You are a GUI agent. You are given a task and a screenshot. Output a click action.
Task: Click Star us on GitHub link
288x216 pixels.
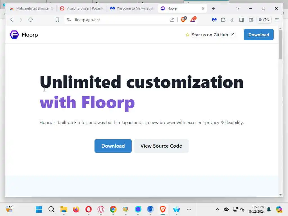[x=210, y=35]
